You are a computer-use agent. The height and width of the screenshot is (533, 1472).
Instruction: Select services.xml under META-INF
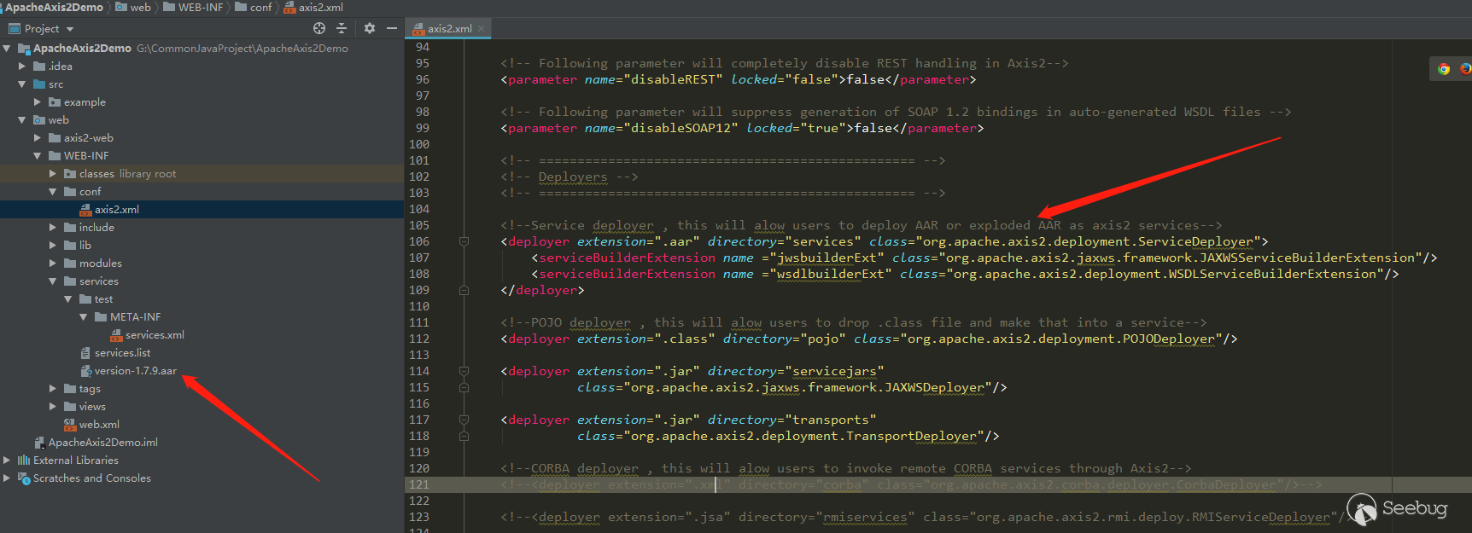click(x=155, y=335)
